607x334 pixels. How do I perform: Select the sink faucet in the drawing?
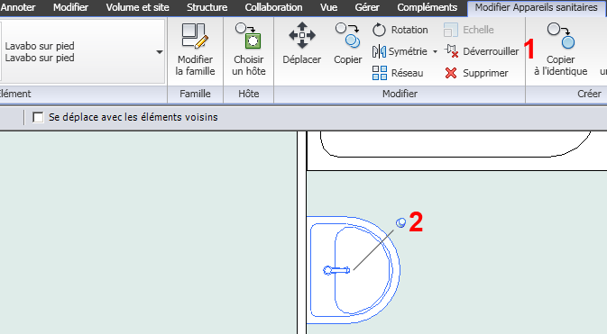coord(336,270)
